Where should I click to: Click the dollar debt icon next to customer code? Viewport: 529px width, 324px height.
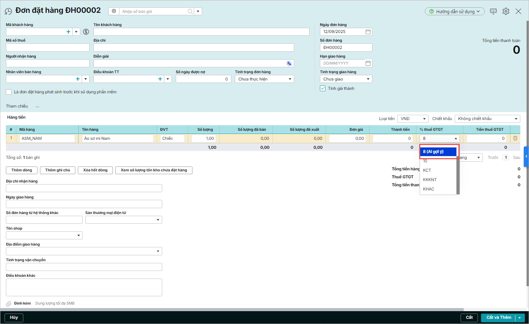coord(86,32)
